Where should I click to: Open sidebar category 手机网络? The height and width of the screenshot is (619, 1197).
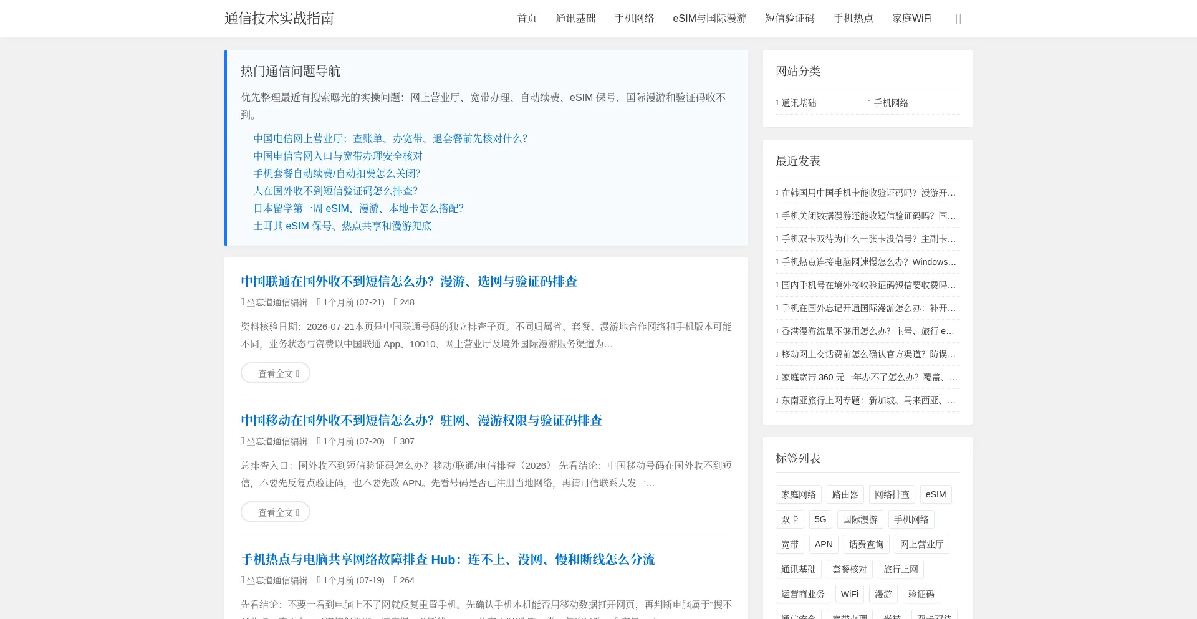[x=891, y=103]
